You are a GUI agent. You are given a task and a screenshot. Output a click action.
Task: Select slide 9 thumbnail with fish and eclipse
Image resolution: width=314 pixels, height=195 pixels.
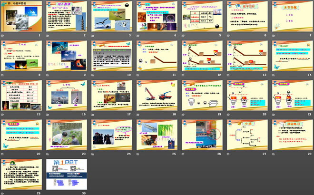(67, 56)
